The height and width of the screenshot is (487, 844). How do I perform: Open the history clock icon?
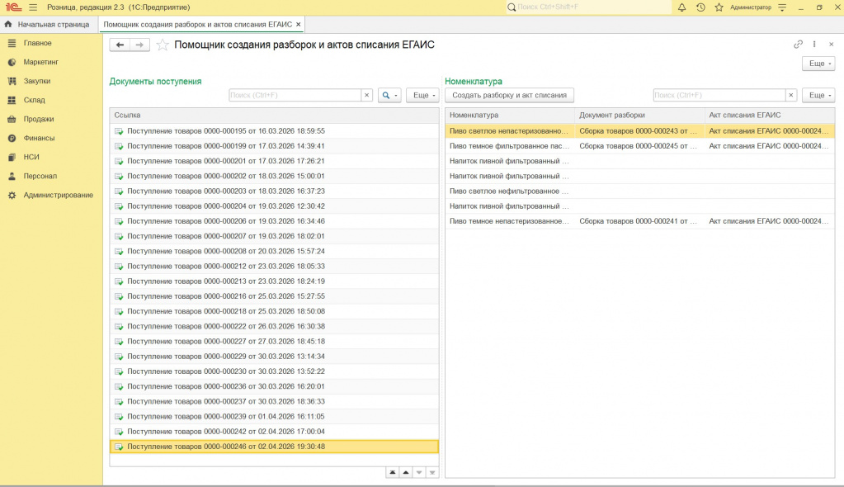(x=700, y=7)
